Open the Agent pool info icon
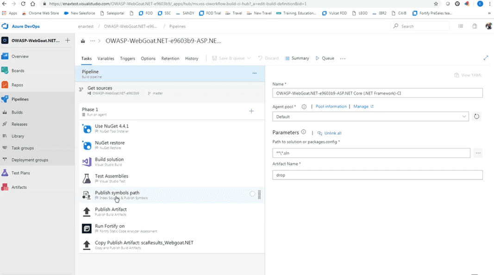494x275 pixels. [x=304, y=107]
